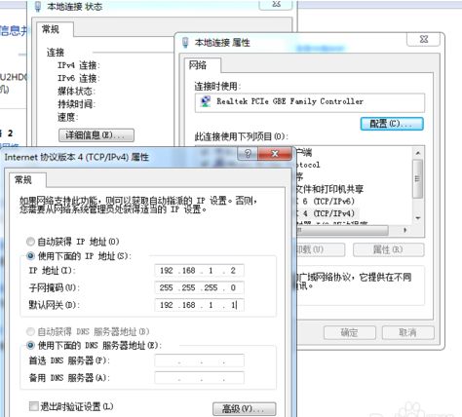Click down arrow of items list scrollbar
Viewport: 462px width, 417px height.
[x=418, y=218]
